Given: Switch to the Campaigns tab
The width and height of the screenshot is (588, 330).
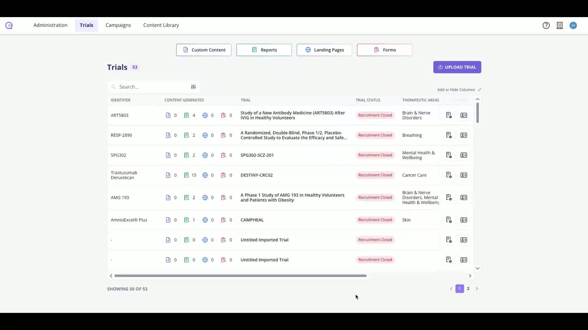Looking at the screenshot, I should 118,25.
